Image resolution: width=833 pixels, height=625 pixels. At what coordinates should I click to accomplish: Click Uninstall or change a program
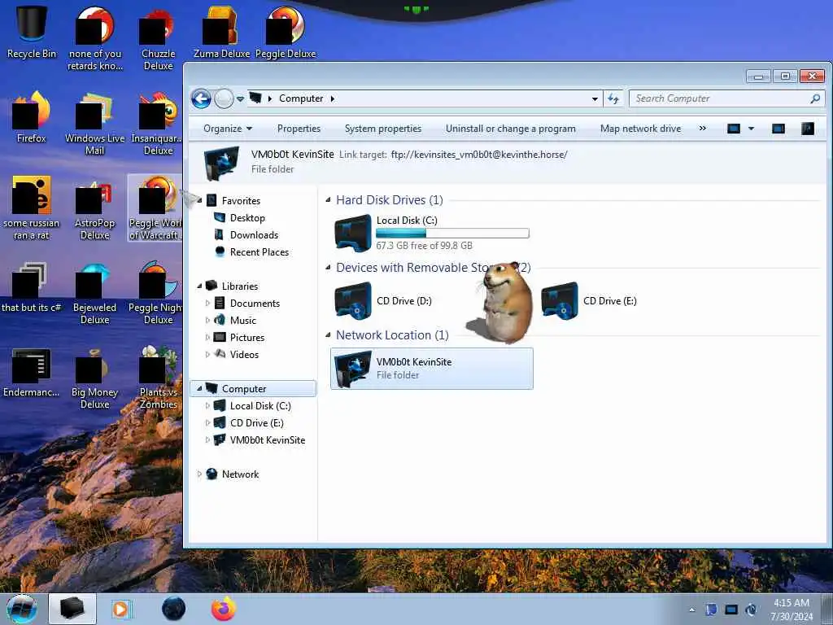[x=511, y=129]
